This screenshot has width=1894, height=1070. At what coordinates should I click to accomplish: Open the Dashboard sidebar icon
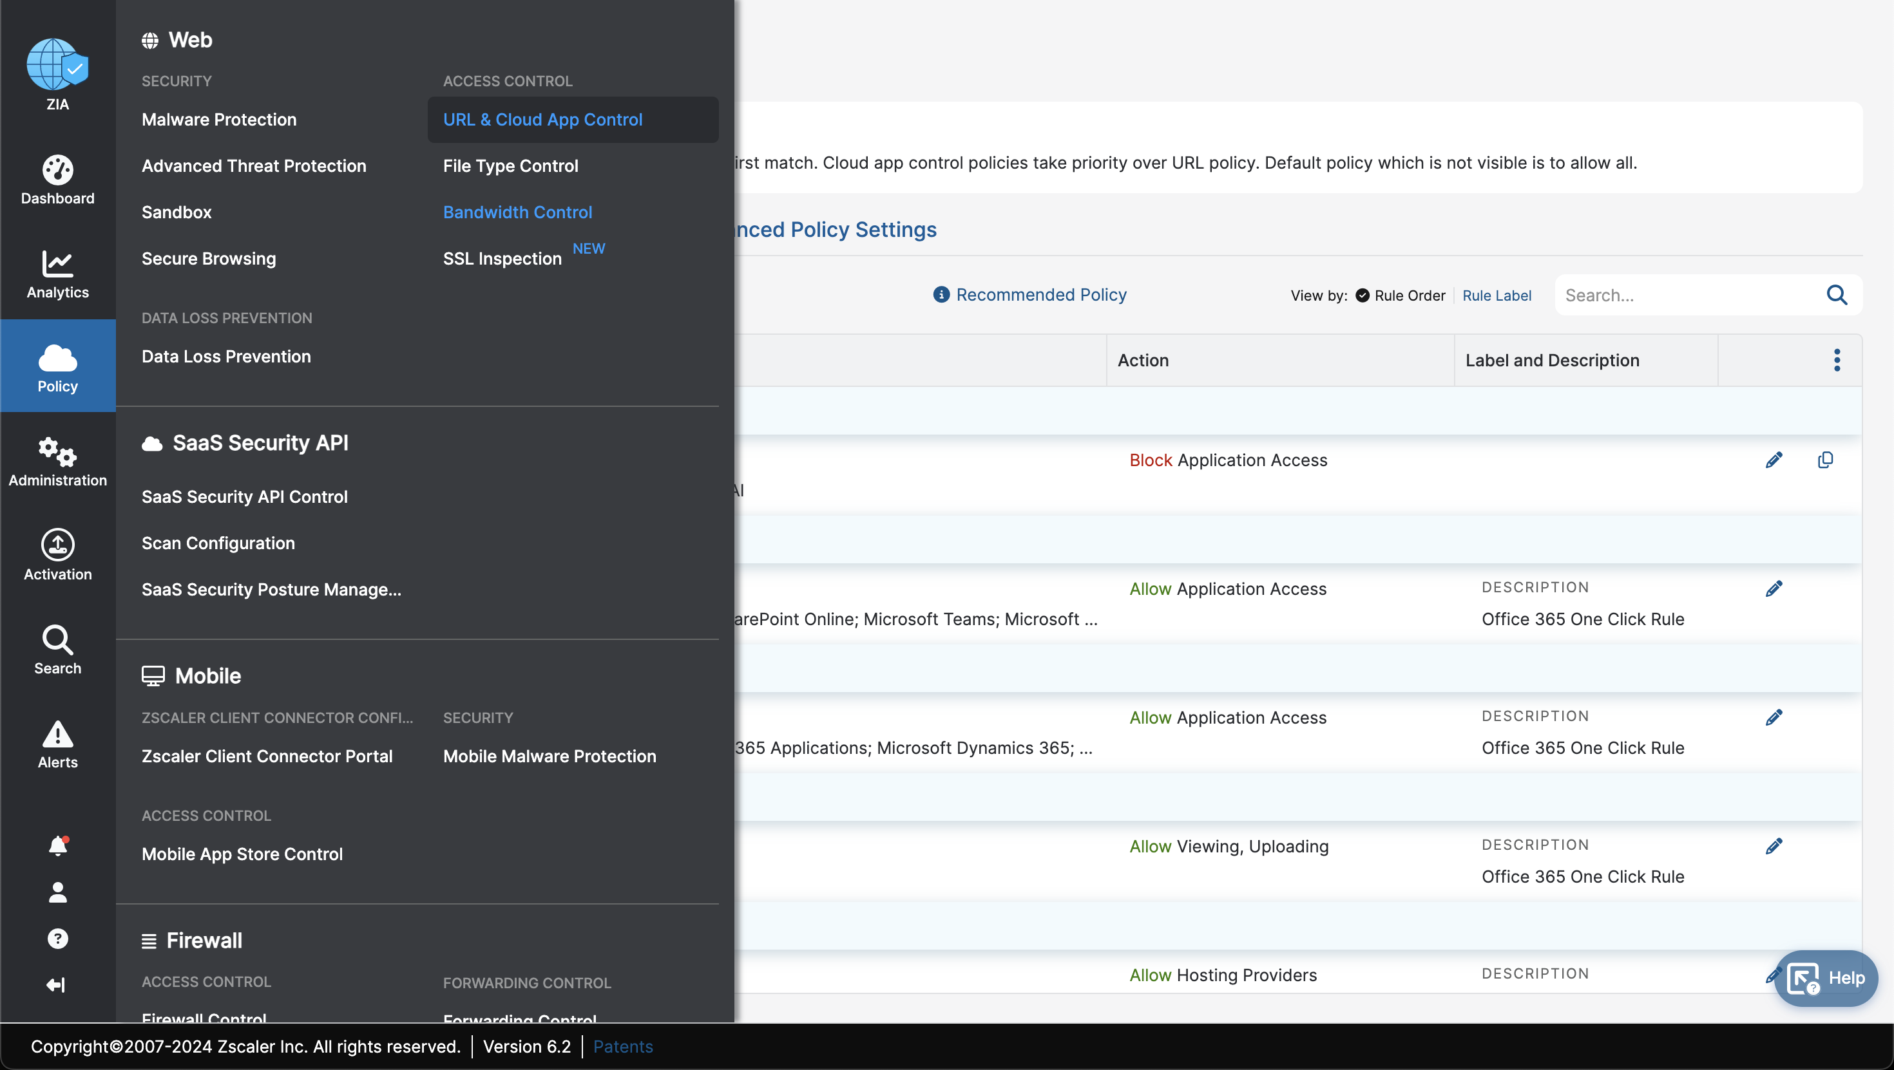pyautogui.click(x=57, y=171)
